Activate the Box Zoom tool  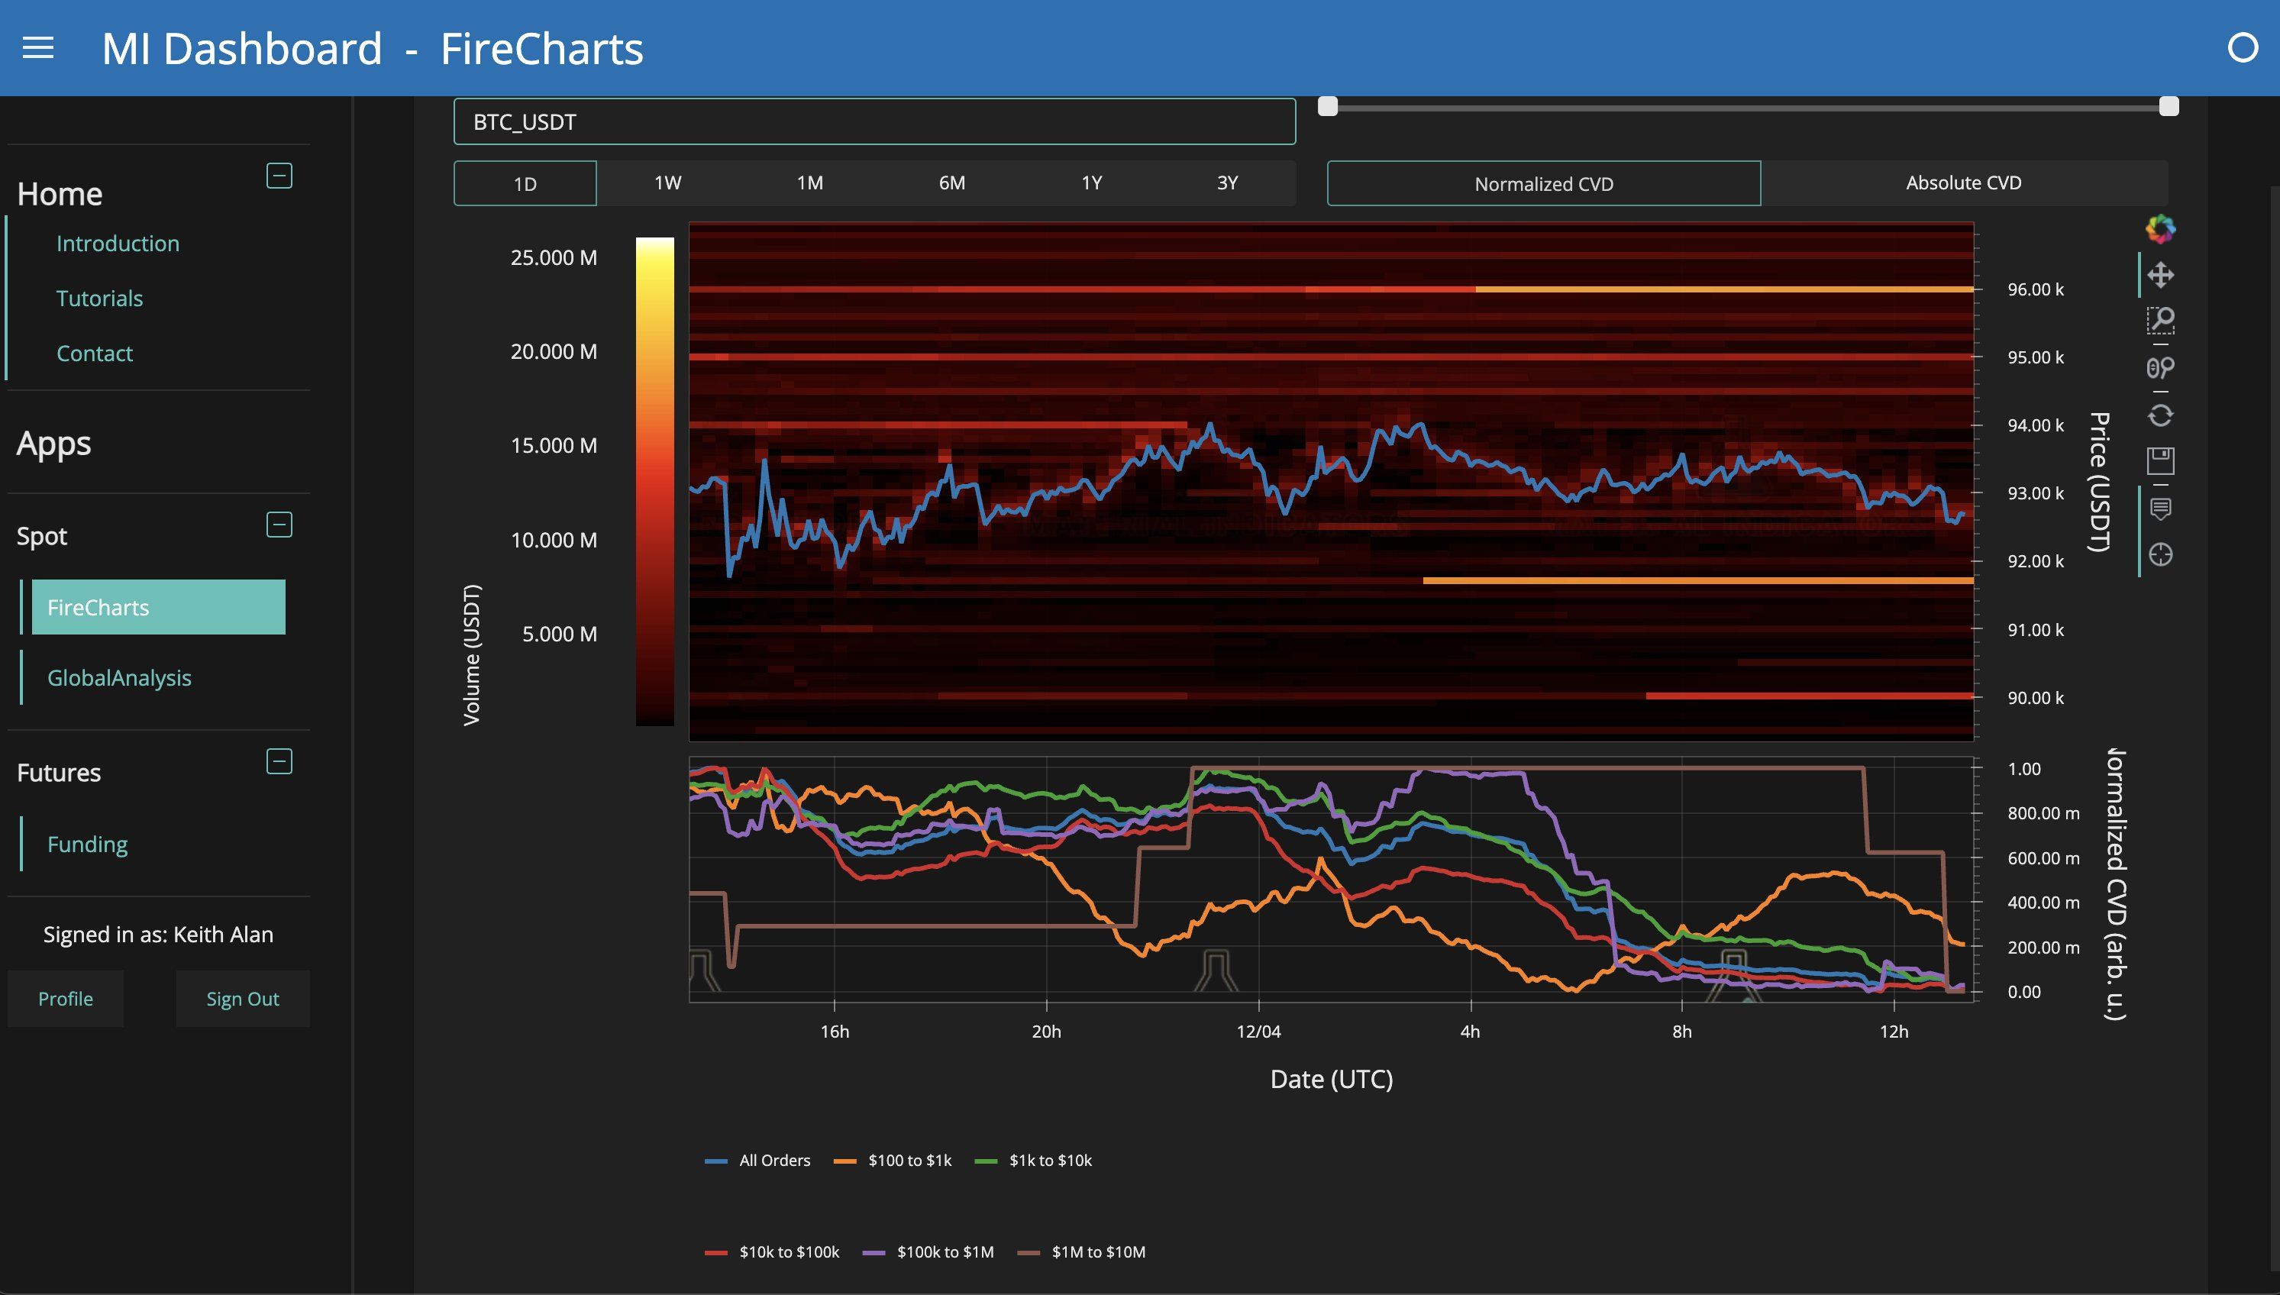[2162, 320]
